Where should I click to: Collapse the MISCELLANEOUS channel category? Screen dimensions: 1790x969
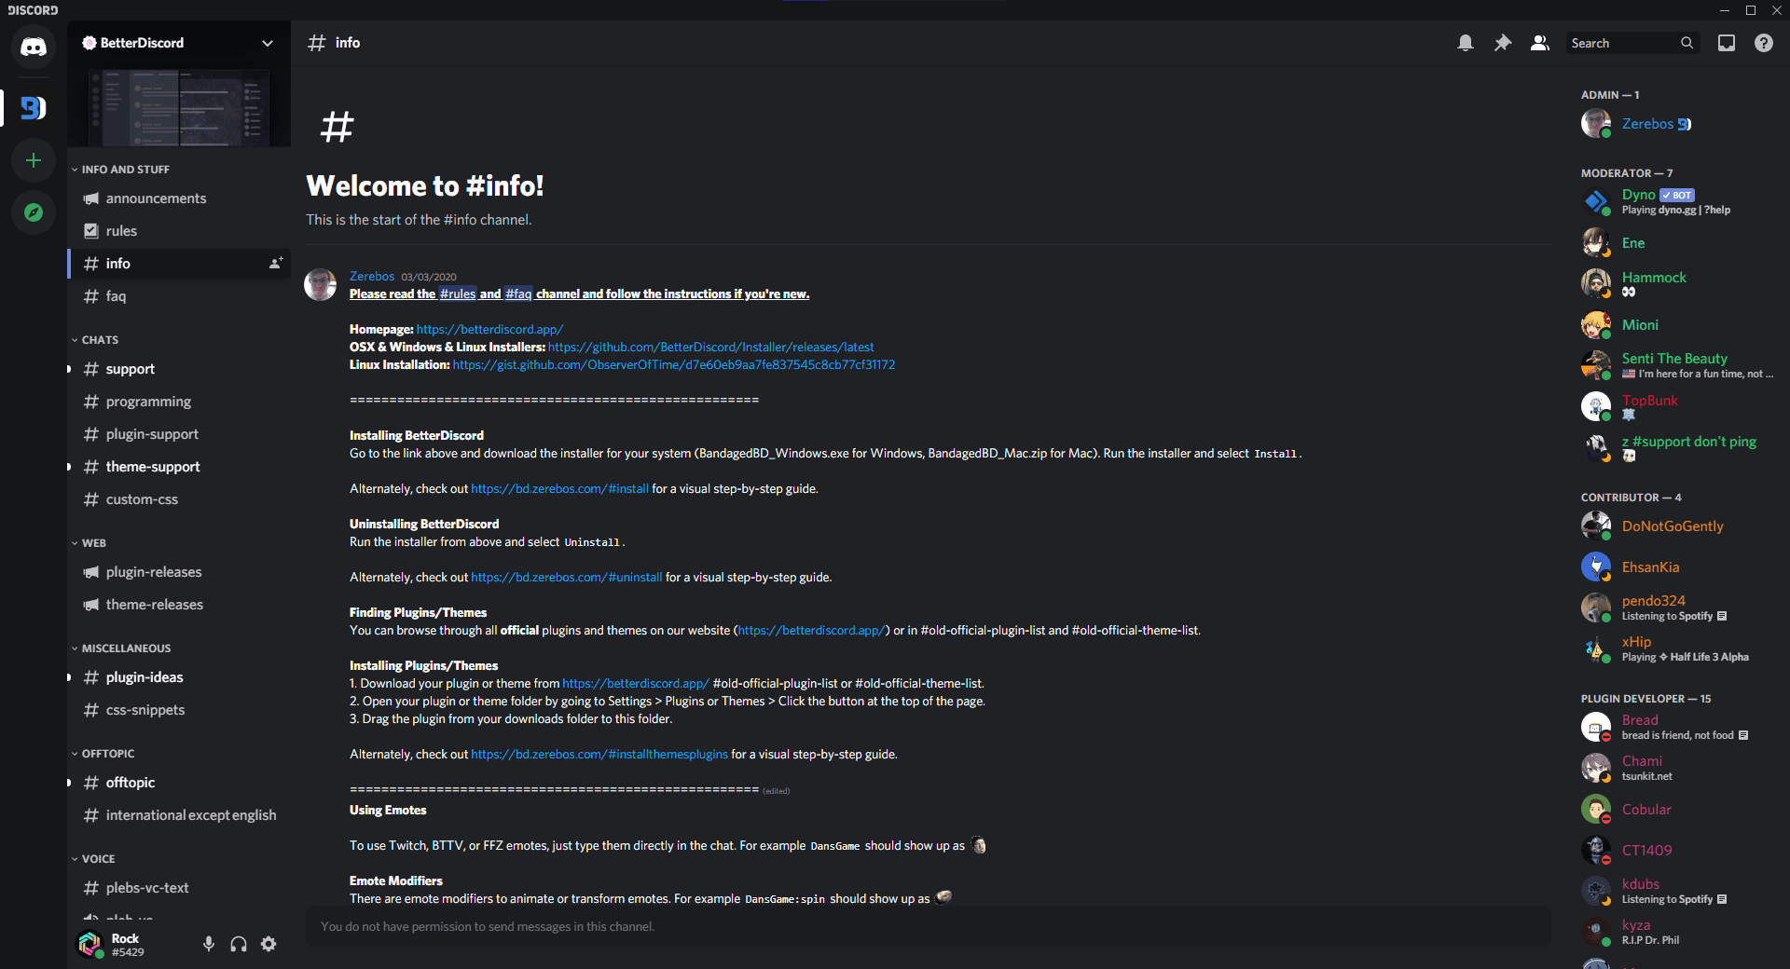[121, 648]
